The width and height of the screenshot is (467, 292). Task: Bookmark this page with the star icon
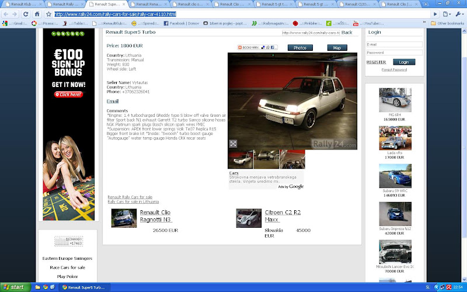pos(49,14)
